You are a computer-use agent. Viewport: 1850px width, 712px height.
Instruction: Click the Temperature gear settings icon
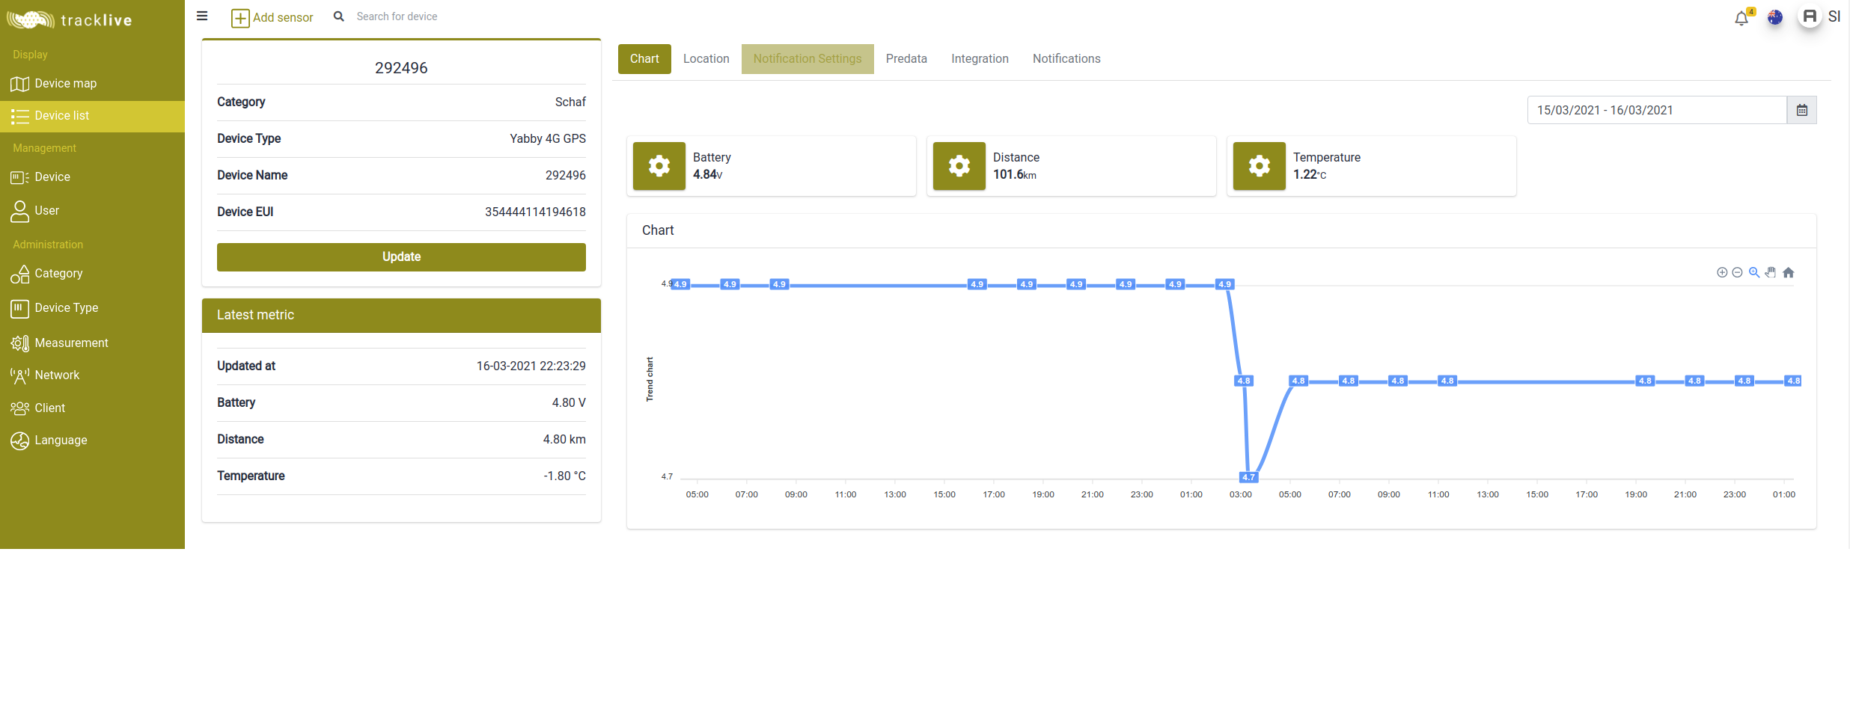[x=1259, y=166]
